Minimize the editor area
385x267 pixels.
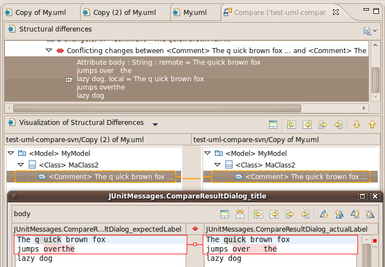point(366,9)
